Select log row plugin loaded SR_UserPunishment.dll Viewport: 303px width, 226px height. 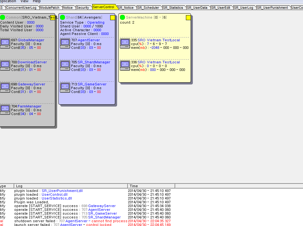click(85, 191)
